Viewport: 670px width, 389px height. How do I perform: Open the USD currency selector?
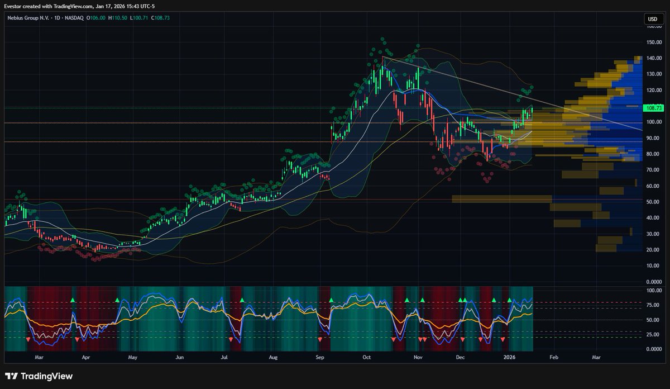pyautogui.click(x=652, y=19)
